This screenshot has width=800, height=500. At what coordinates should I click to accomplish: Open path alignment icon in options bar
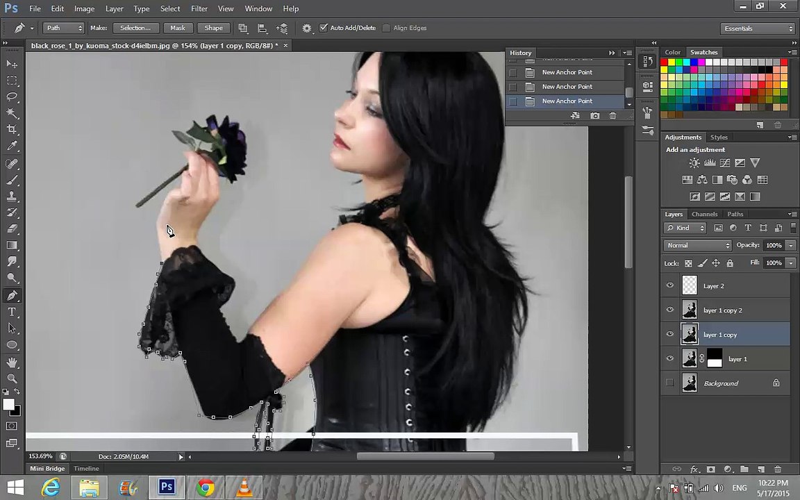262,28
